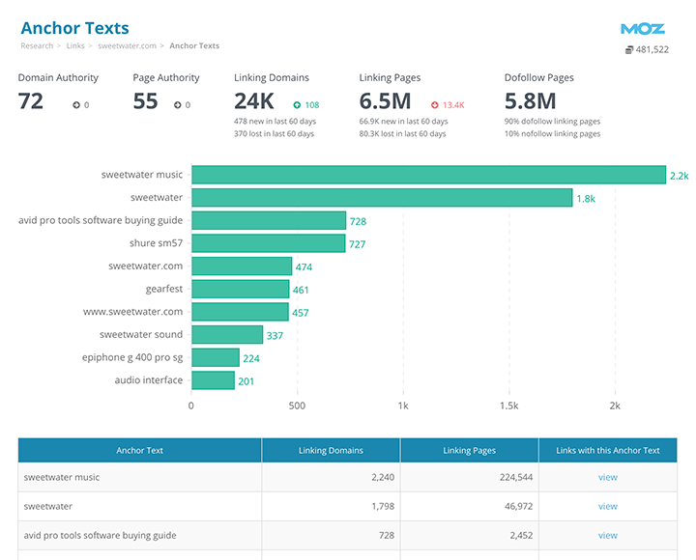The image size is (696, 560).
Task: Sort by Linking Domains table column header
Action: coord(331,450)
